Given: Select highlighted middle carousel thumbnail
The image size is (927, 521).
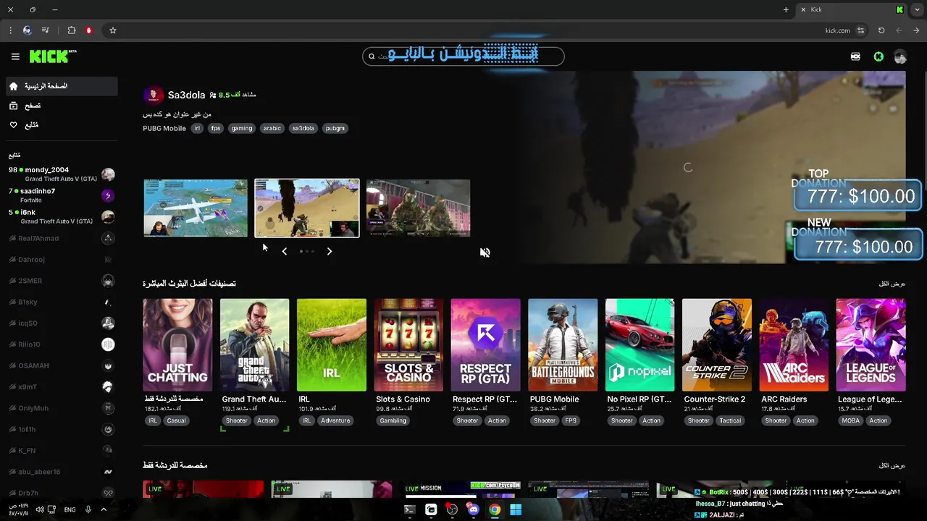Looking at the screenshot, I should pyautogui.click(x=307, y=208).
